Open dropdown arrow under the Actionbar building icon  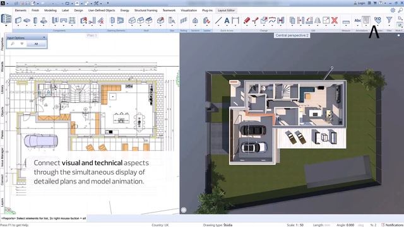click(6, 26)
